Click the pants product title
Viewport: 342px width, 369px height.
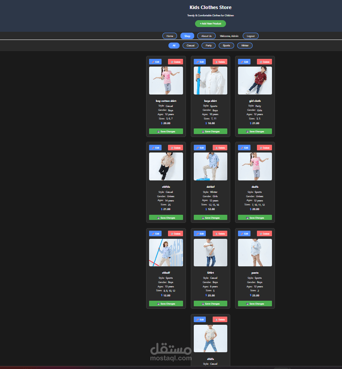click(x=255, y=273)
